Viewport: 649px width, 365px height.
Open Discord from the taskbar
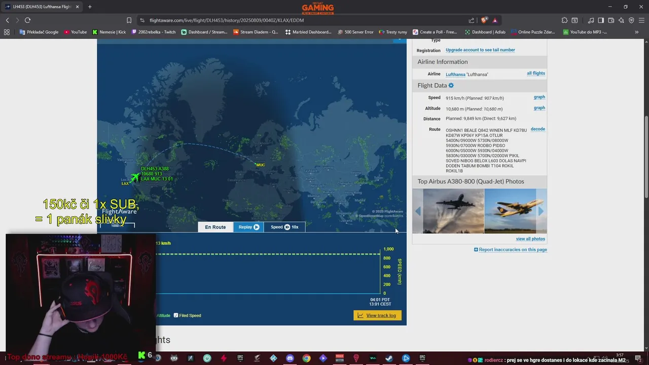pos(290,358)
